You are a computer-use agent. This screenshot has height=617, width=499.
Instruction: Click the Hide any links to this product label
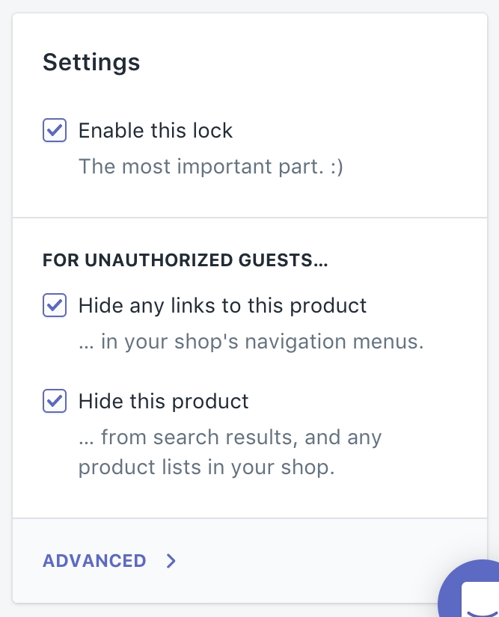pyautogui.click(x=222, y=305)
